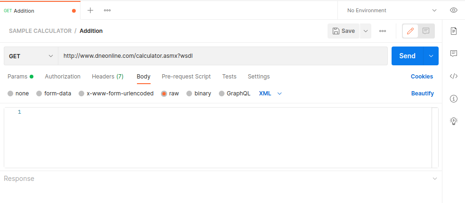Expand the Save options arrow

click(366, 31)
